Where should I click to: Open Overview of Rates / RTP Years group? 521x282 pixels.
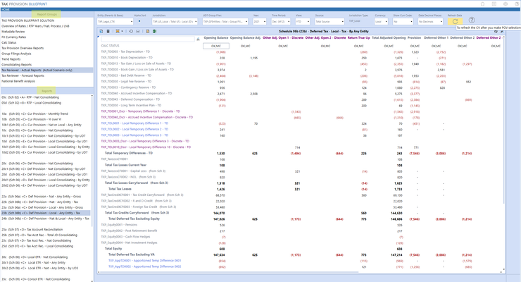(35, 26)
